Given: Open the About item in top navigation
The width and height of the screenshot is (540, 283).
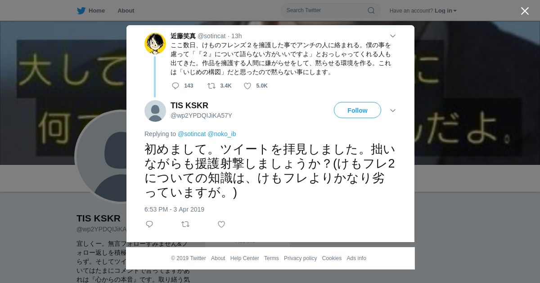Looking at the screenshot, I should (126, 11).
